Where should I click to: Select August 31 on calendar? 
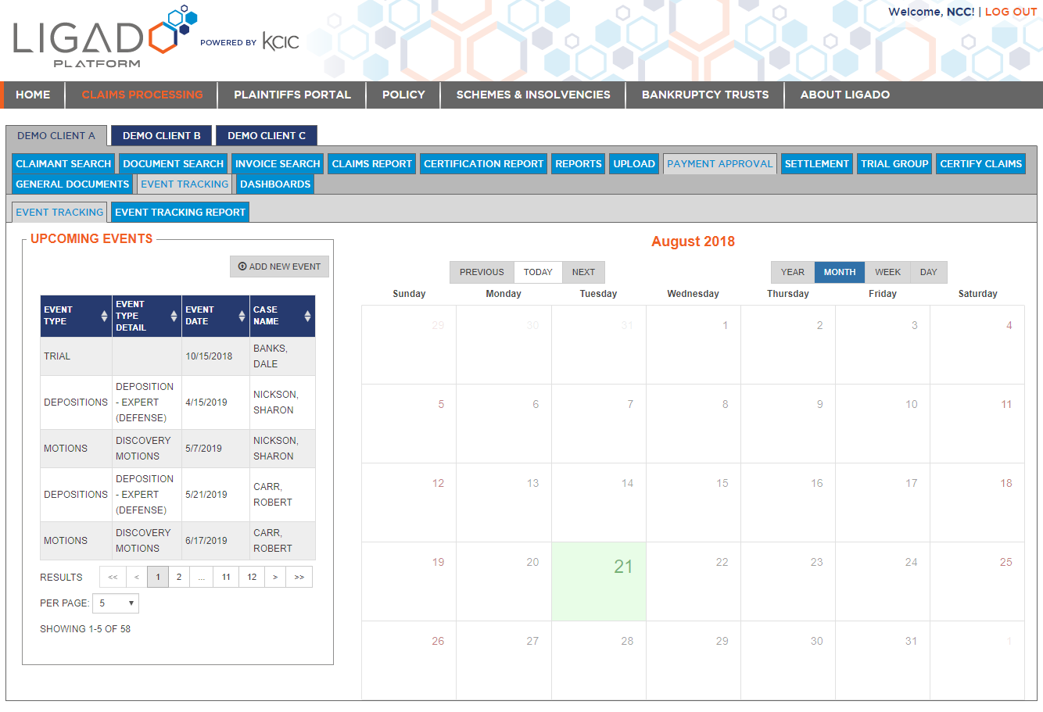883,660
